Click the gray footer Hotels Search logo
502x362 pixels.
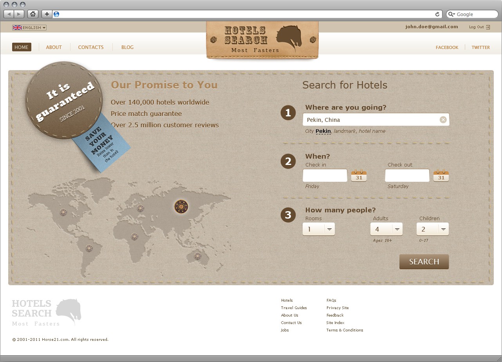(47, 312)
